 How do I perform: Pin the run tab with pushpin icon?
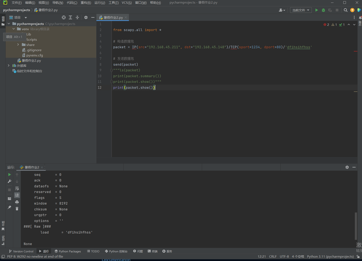[x=10, y=207]
